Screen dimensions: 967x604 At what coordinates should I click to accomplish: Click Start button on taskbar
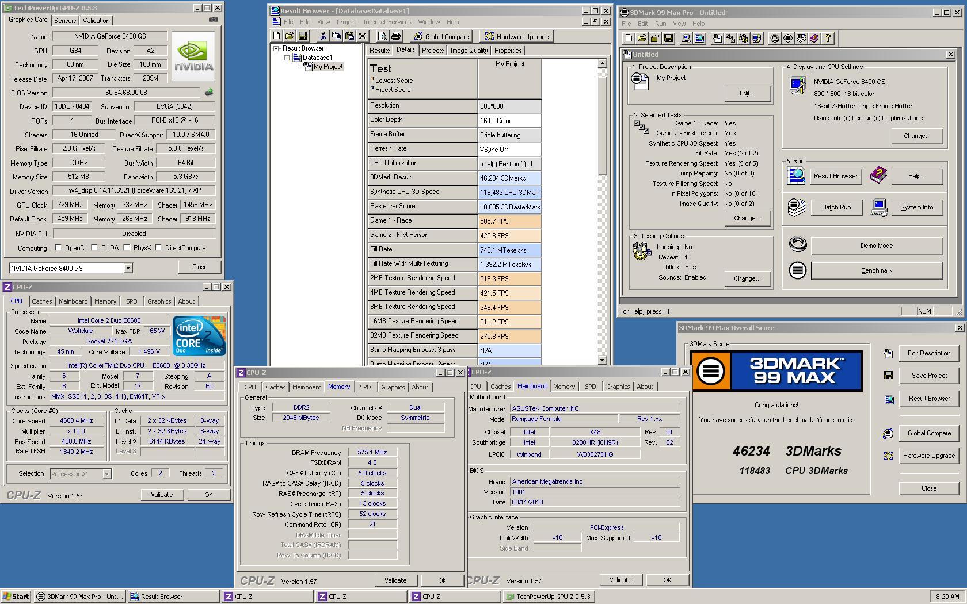click(x=16, y=597)
